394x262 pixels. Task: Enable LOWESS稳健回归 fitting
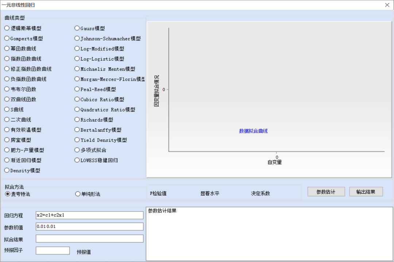tap(77, 160)
